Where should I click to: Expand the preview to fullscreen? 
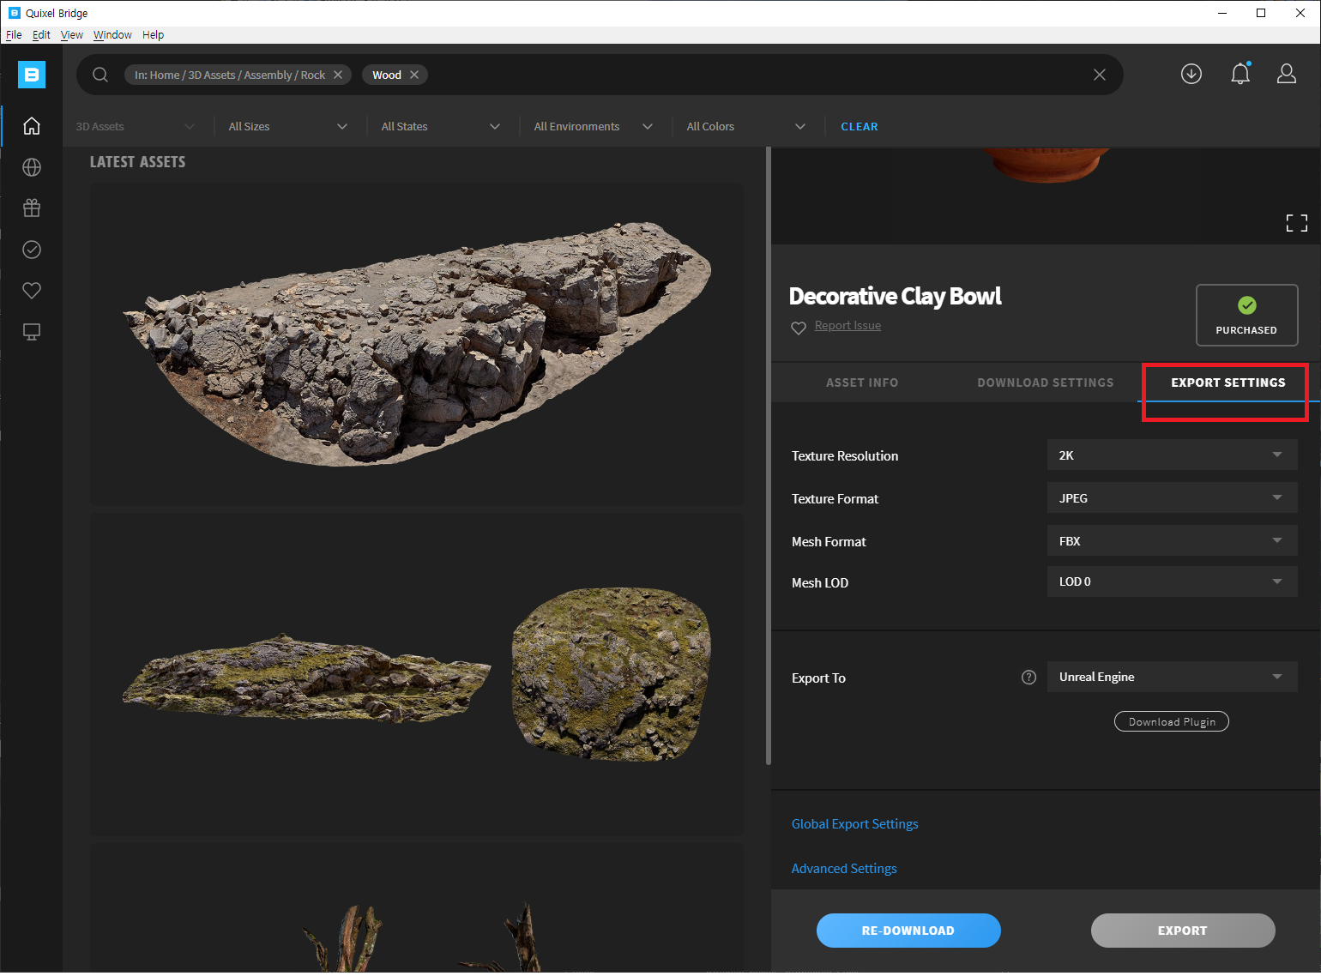click(x=1297, y=223)
